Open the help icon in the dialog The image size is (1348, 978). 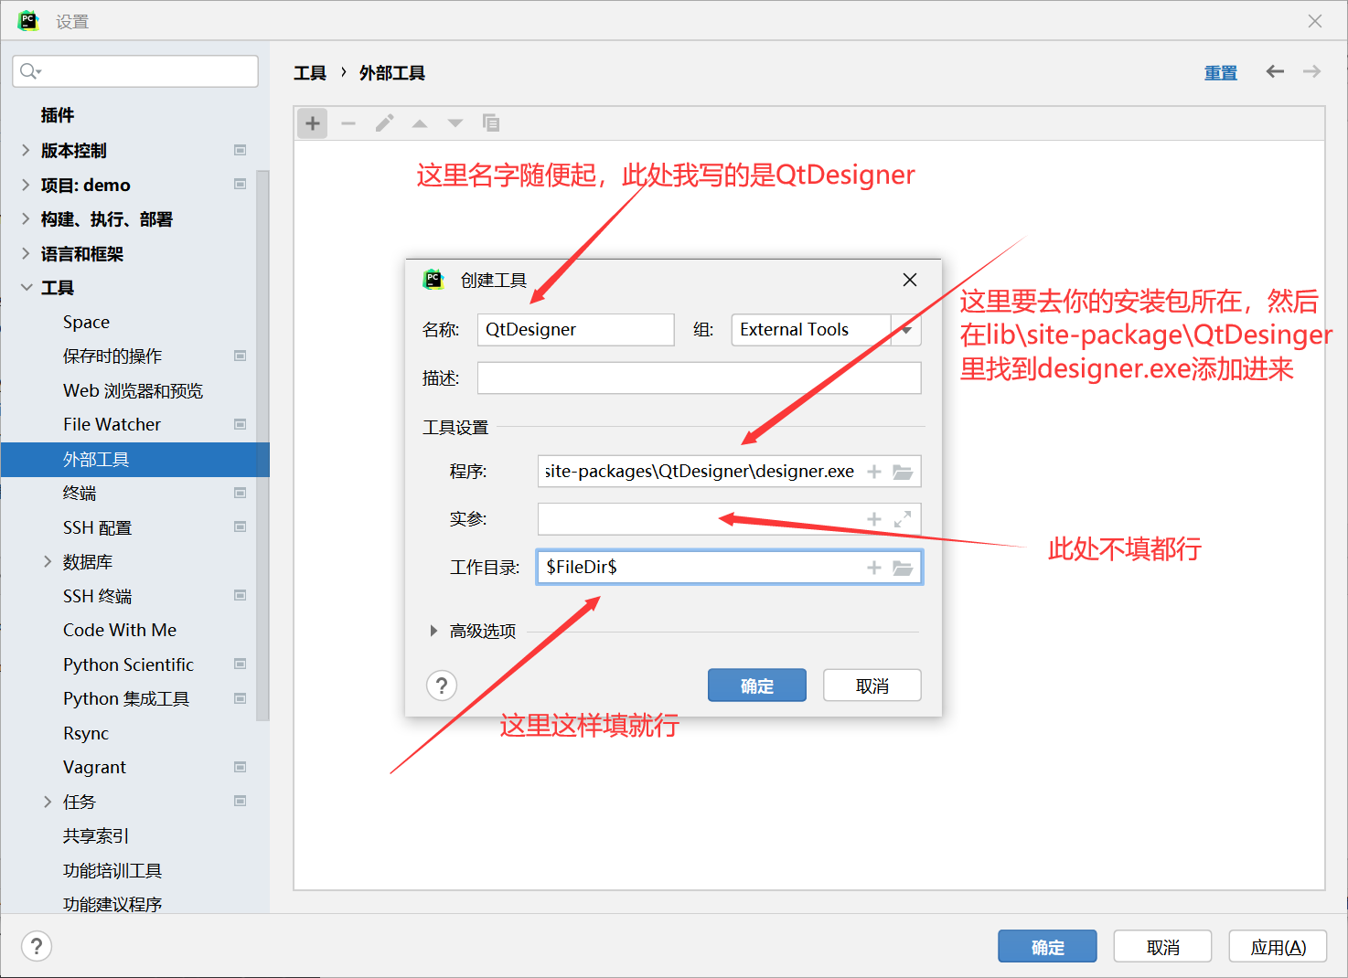[x=442, y=685]
